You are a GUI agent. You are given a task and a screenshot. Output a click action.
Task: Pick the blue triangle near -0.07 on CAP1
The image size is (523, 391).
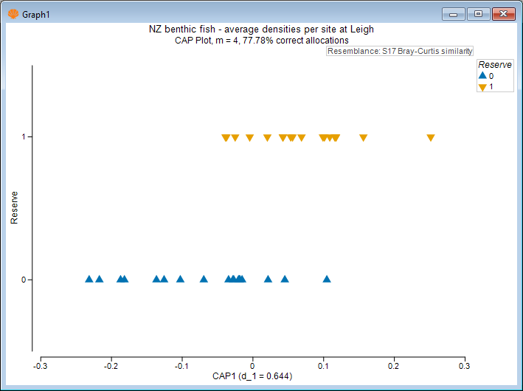(204, 279)
